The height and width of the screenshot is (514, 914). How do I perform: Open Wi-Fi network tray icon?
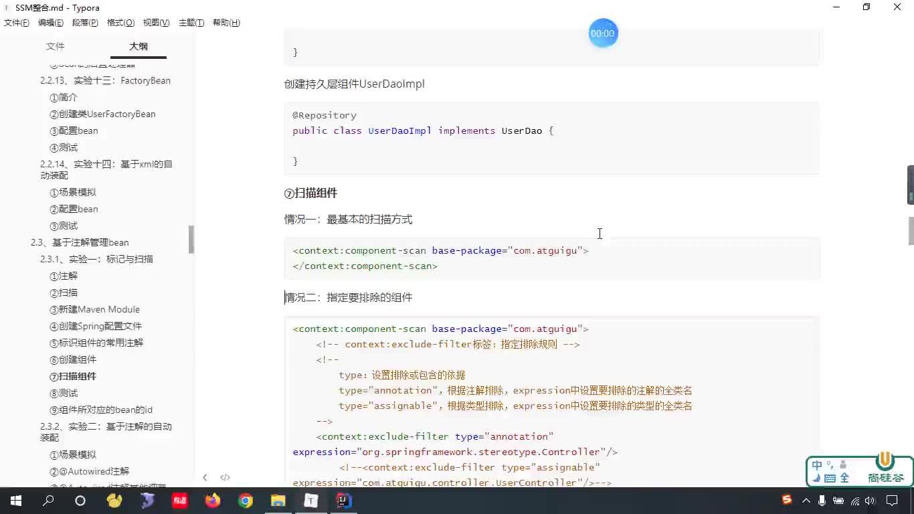[x=855, y=501]
